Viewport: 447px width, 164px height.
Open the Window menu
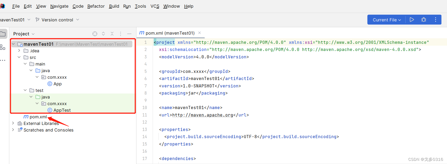coord(171,6)
